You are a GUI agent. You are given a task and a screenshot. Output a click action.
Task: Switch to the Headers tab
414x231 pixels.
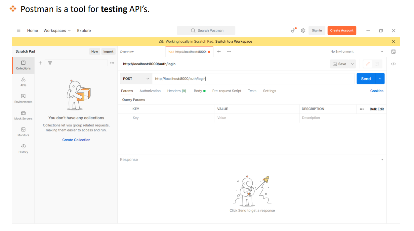[x=177, y=91]
